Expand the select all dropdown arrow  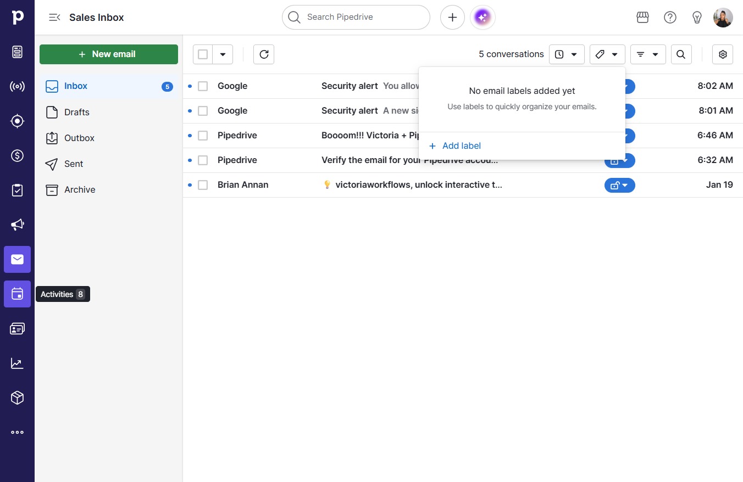[223, 54]
